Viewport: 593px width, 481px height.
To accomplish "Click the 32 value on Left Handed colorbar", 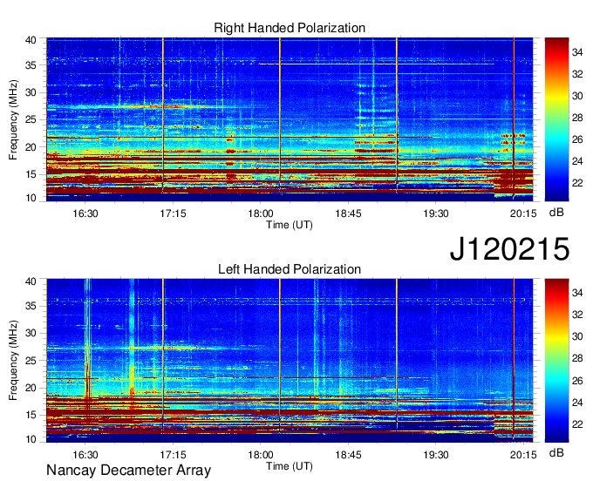I will point(577,315).
